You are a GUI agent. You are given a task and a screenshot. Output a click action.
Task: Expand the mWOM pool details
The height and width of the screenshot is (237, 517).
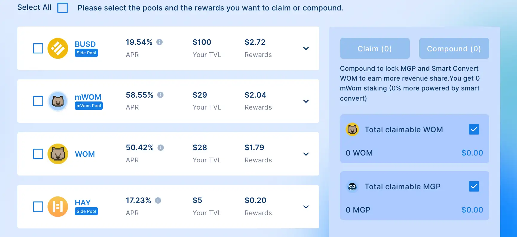click(x=306, y=101)
